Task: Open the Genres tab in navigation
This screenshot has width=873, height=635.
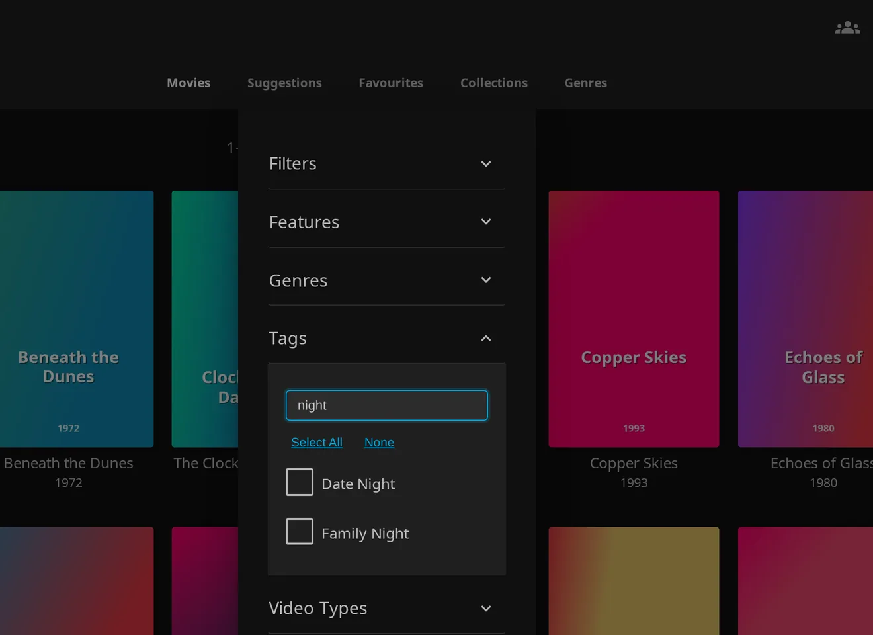Action: click(586, 83)
